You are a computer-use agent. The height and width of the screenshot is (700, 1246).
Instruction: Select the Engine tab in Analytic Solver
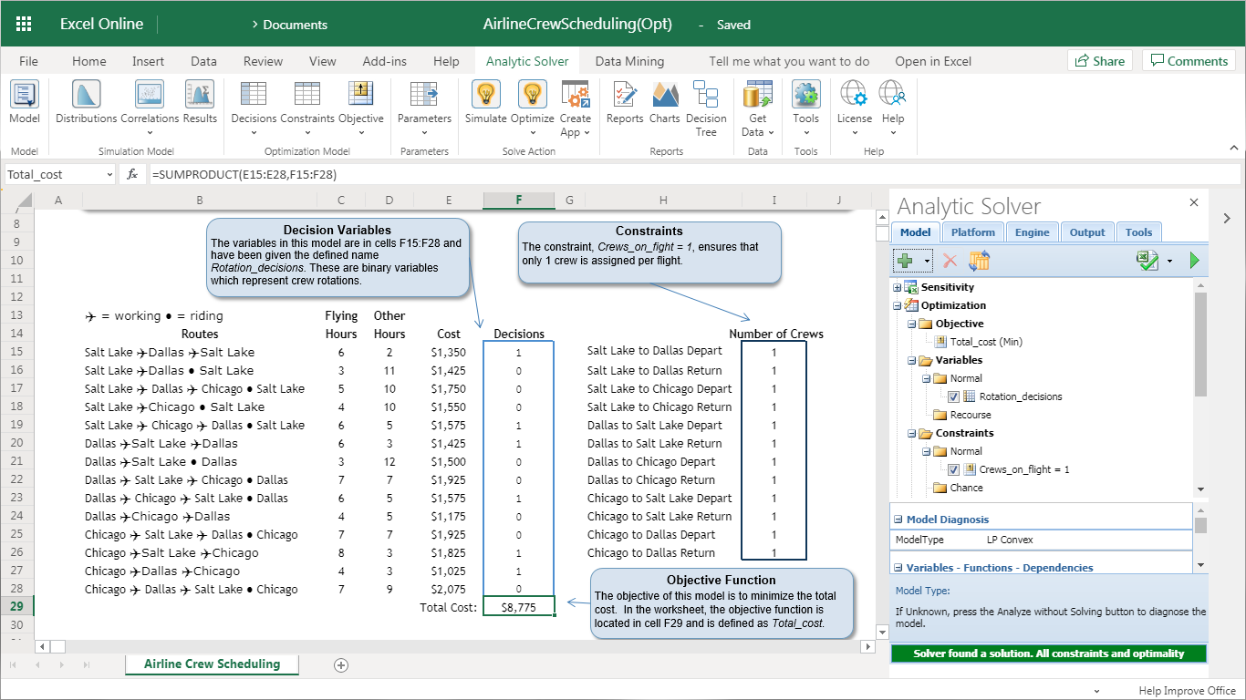tap(1032, 232)
